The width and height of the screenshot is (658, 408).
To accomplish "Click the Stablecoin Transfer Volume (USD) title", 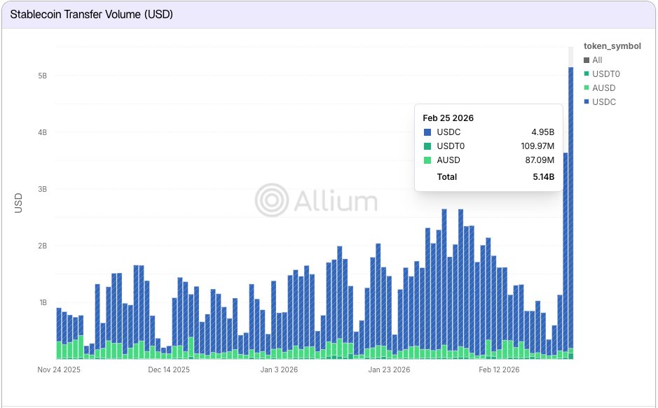I will (x=92, y=14).
